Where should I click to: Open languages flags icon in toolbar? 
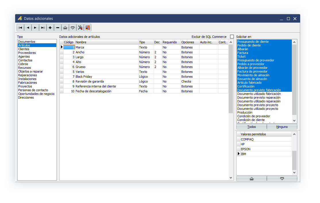tap(88, 28)
